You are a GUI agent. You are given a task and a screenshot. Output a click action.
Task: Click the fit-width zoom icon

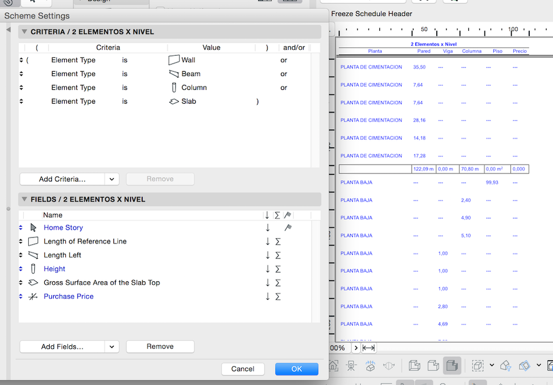click(369, 348)
